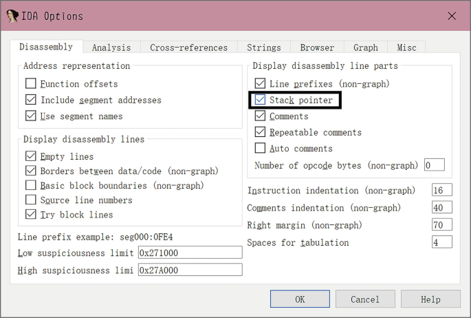471x318 pixels.
Task: Go to the Graph tab
Action: click(366, 47)
